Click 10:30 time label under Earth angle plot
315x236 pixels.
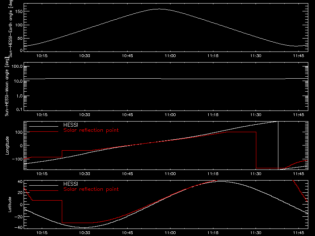pos(85,56)
